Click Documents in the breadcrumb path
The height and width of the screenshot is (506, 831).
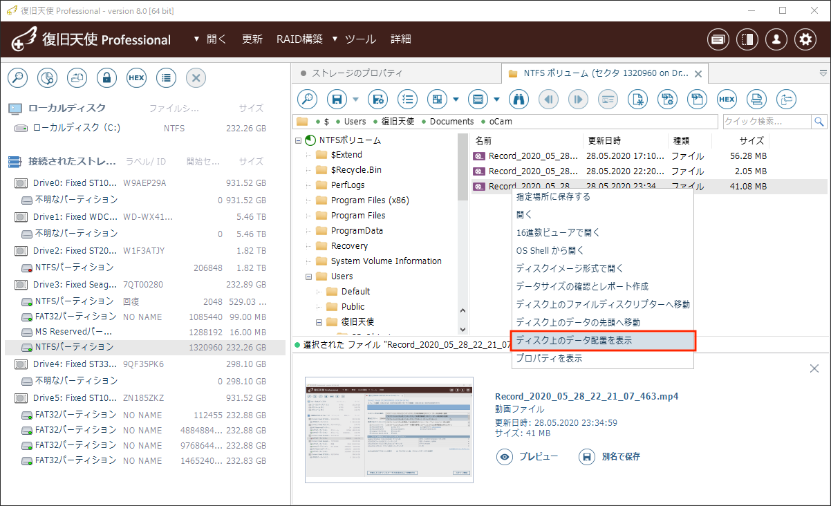click(451, 122)
